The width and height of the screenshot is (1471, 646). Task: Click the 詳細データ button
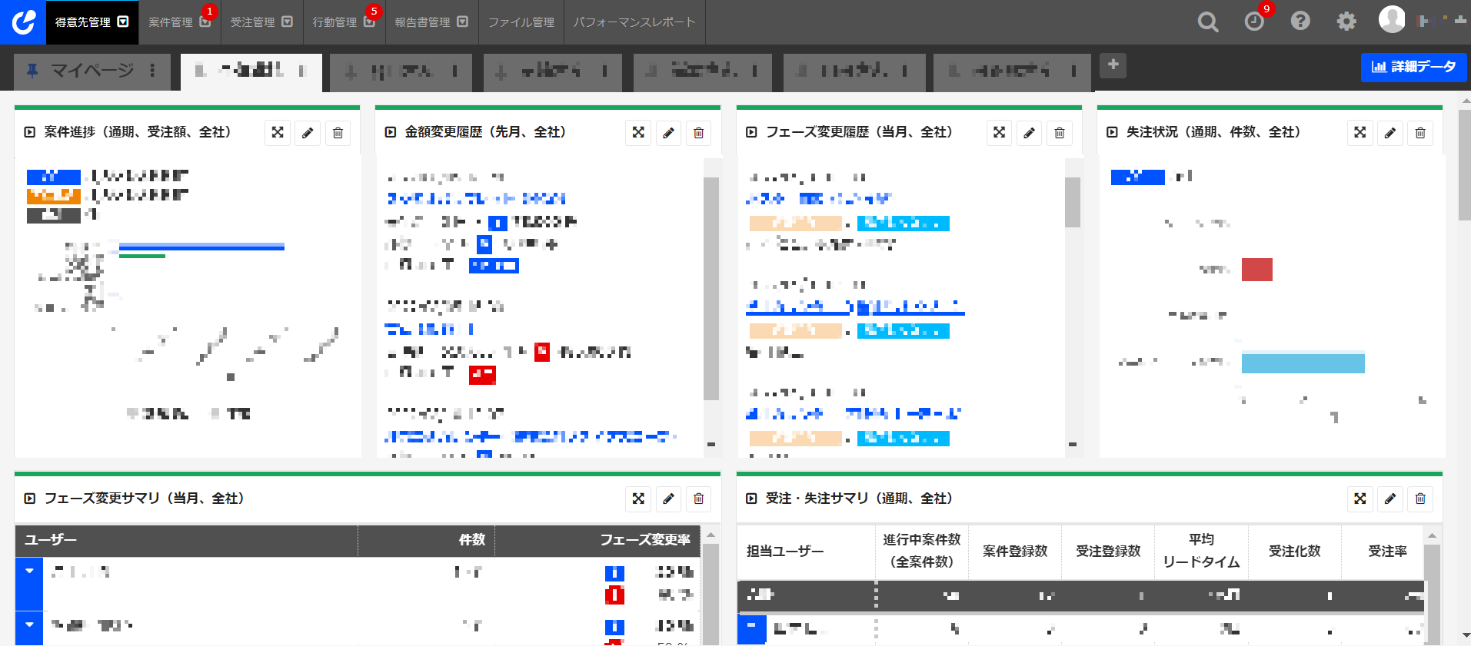[1413, 67]
